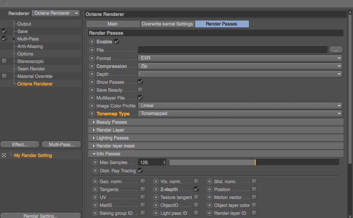Enable the Position info pass checkbox
This screenshot has height=218, width=353.
click(x=254, y=189)
